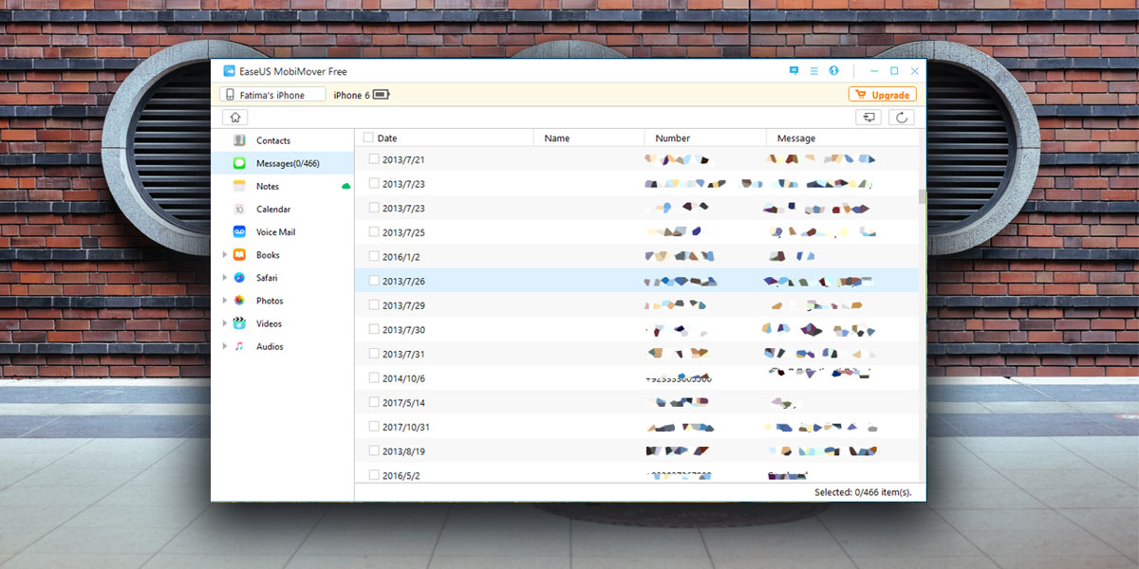The width and height of the screenshot is (1139, 569).
Task: Click the EaseUS MobiMover logo icon
Action: (x=229, y=71)
